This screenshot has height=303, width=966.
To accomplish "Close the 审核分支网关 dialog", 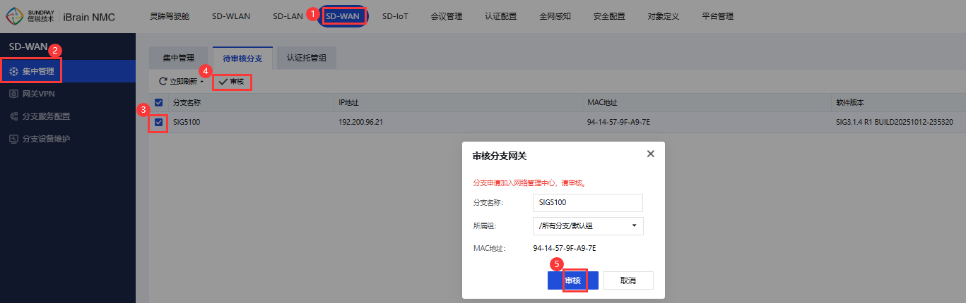I will click(650, 154).
